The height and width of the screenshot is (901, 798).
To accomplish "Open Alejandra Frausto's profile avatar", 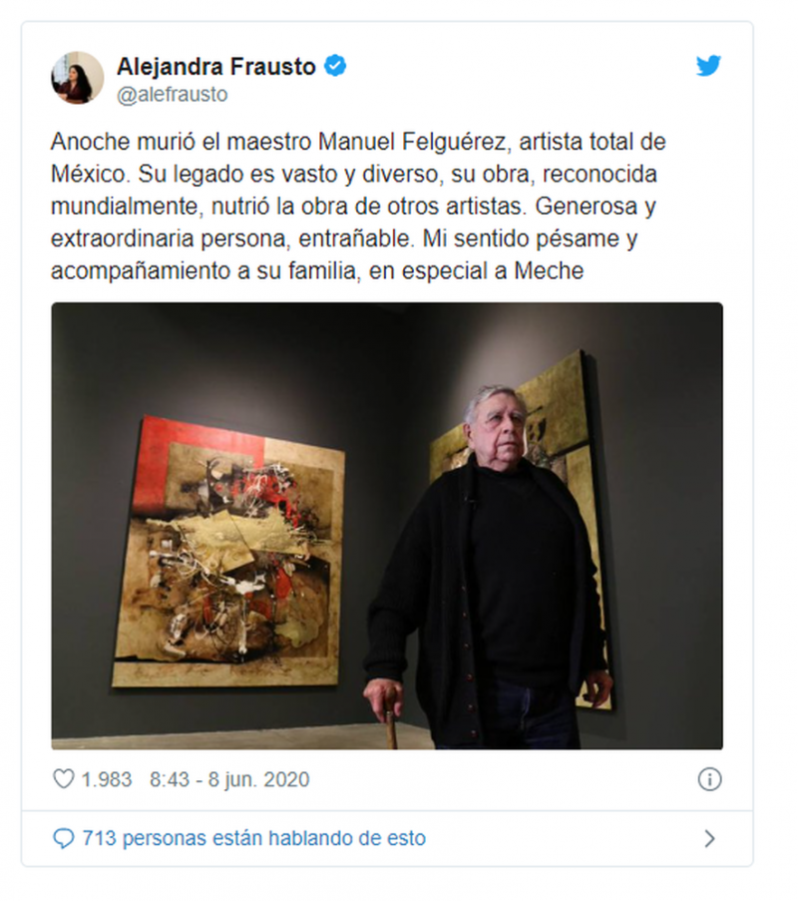I will coord(78,78).
